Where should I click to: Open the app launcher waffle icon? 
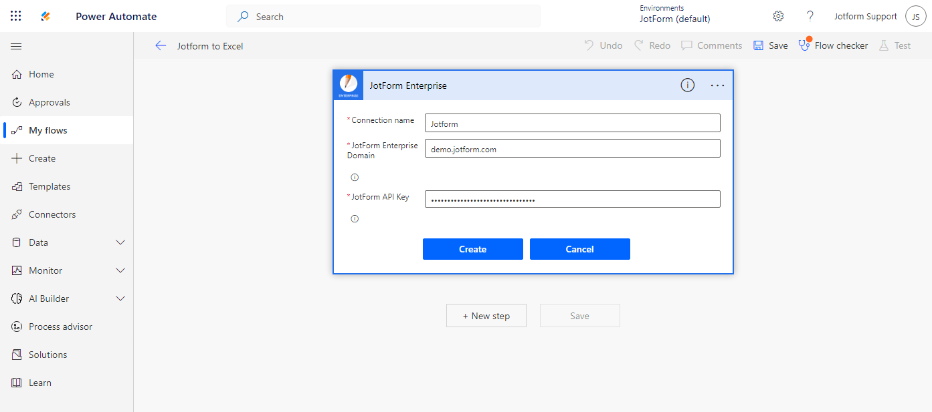pyautogui.click(x=16, y=16)
